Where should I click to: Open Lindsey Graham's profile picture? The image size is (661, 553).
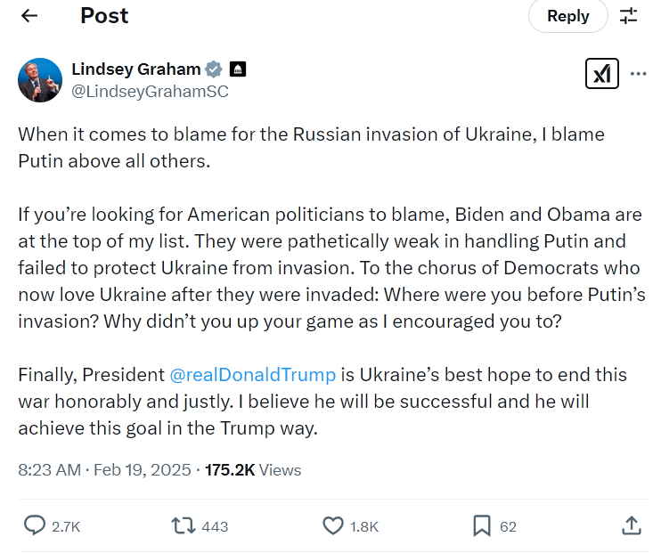tap(40, 80)
